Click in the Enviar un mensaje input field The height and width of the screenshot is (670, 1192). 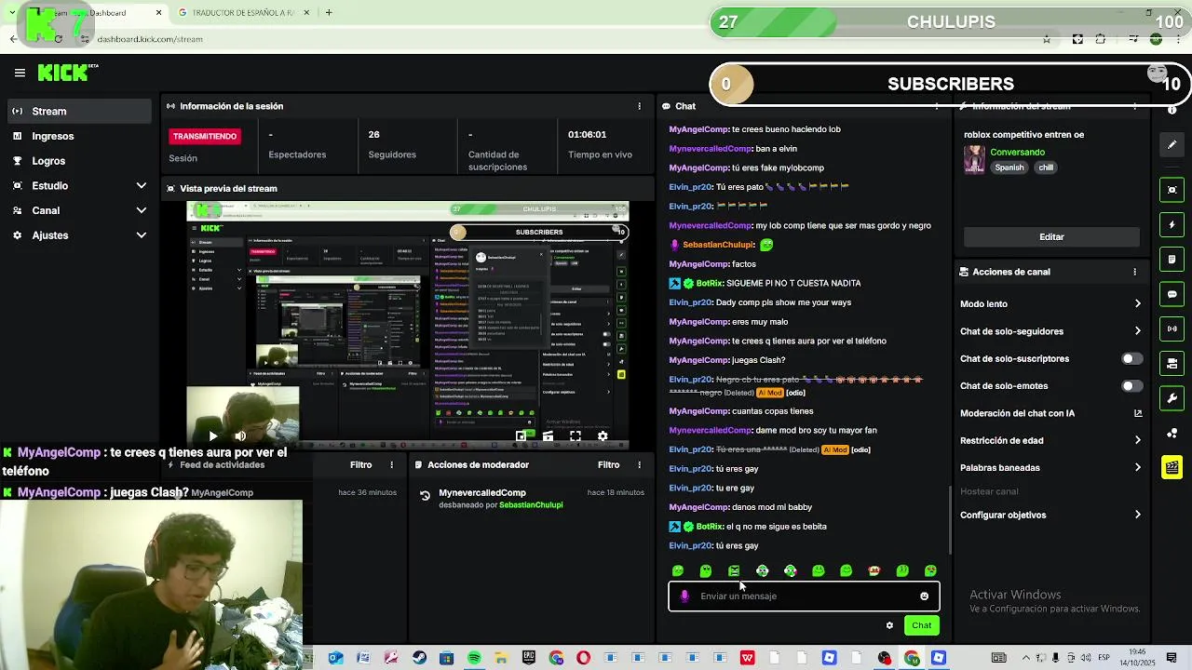803,596
